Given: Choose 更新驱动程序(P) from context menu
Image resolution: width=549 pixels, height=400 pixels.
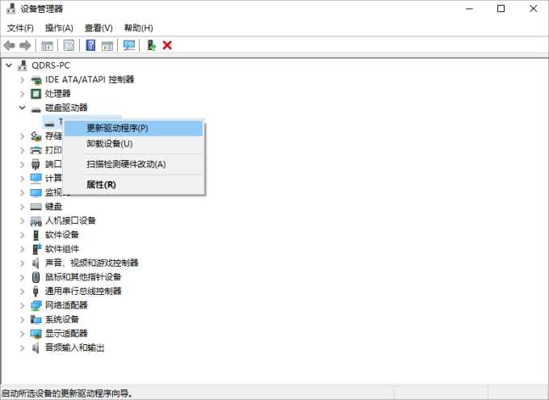Looking at the screenshot, I should click(x=133, y=128).
